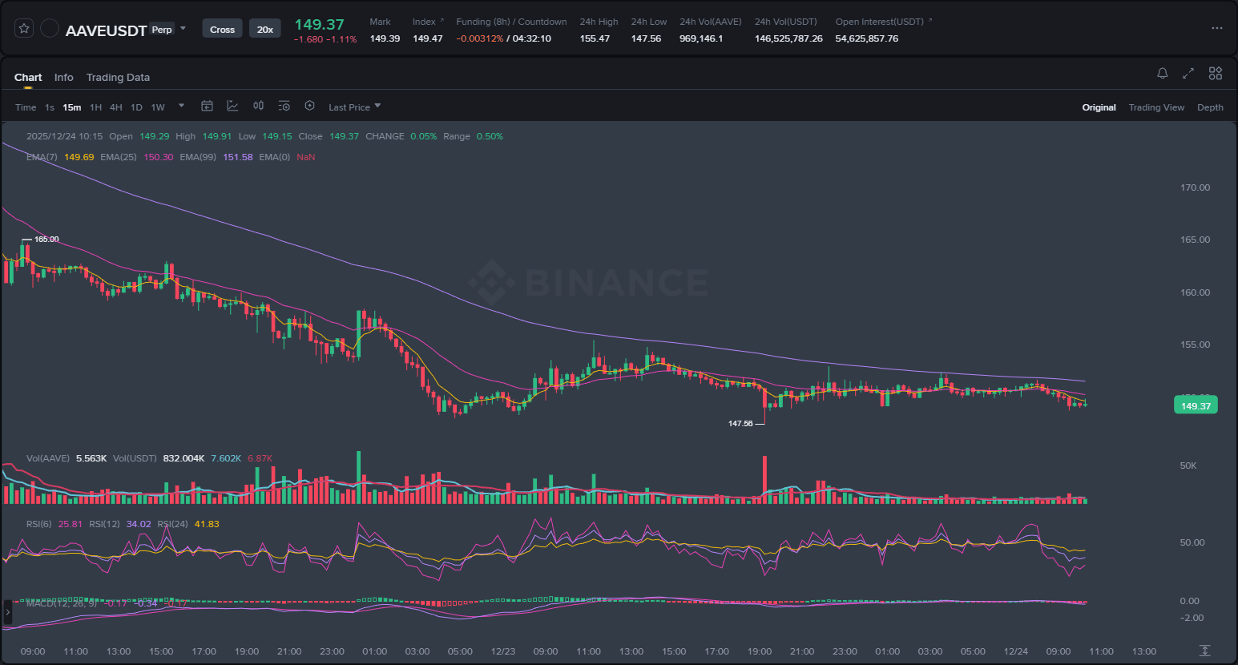Switch to the Info tab
Image resolution: width=1238 pixels, height=665 pixels.
click(64, 78)
